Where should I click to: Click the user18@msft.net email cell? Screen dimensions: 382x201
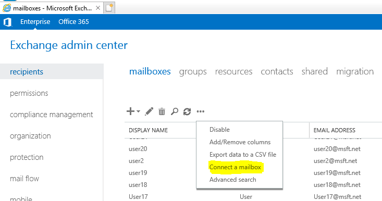pos(337,185)
